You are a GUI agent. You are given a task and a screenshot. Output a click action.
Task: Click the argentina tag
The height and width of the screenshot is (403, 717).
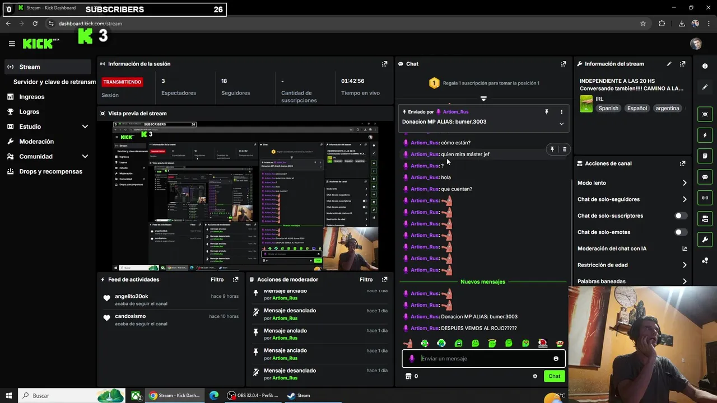click(668, 109)
